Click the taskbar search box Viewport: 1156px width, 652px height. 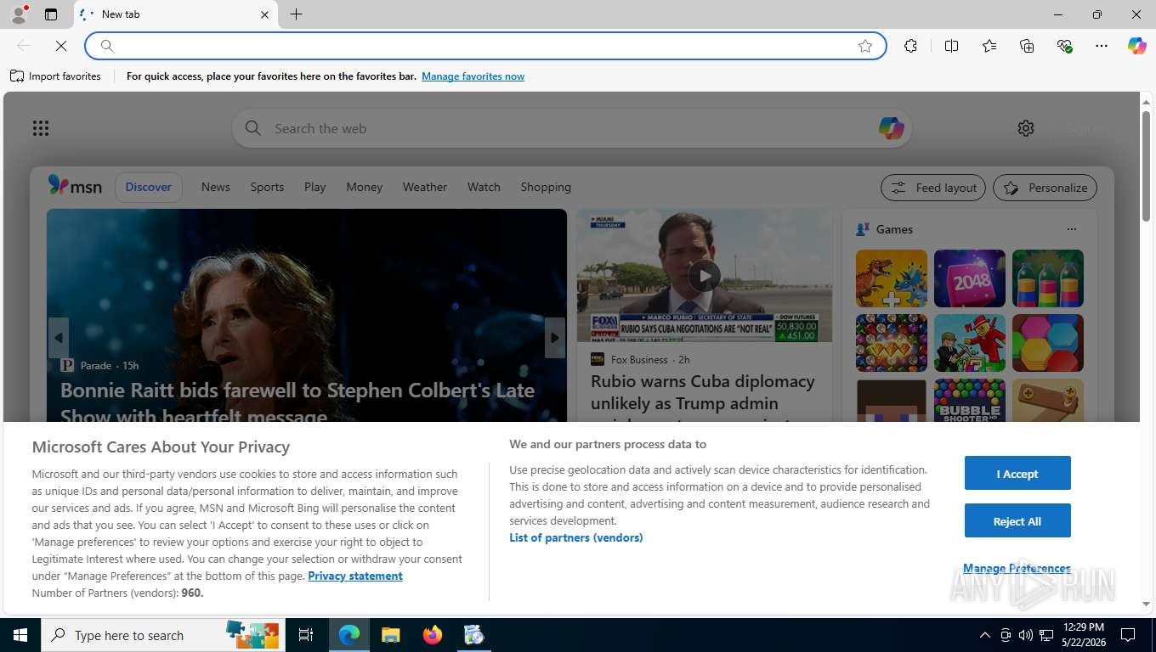[x=163, y=635]
